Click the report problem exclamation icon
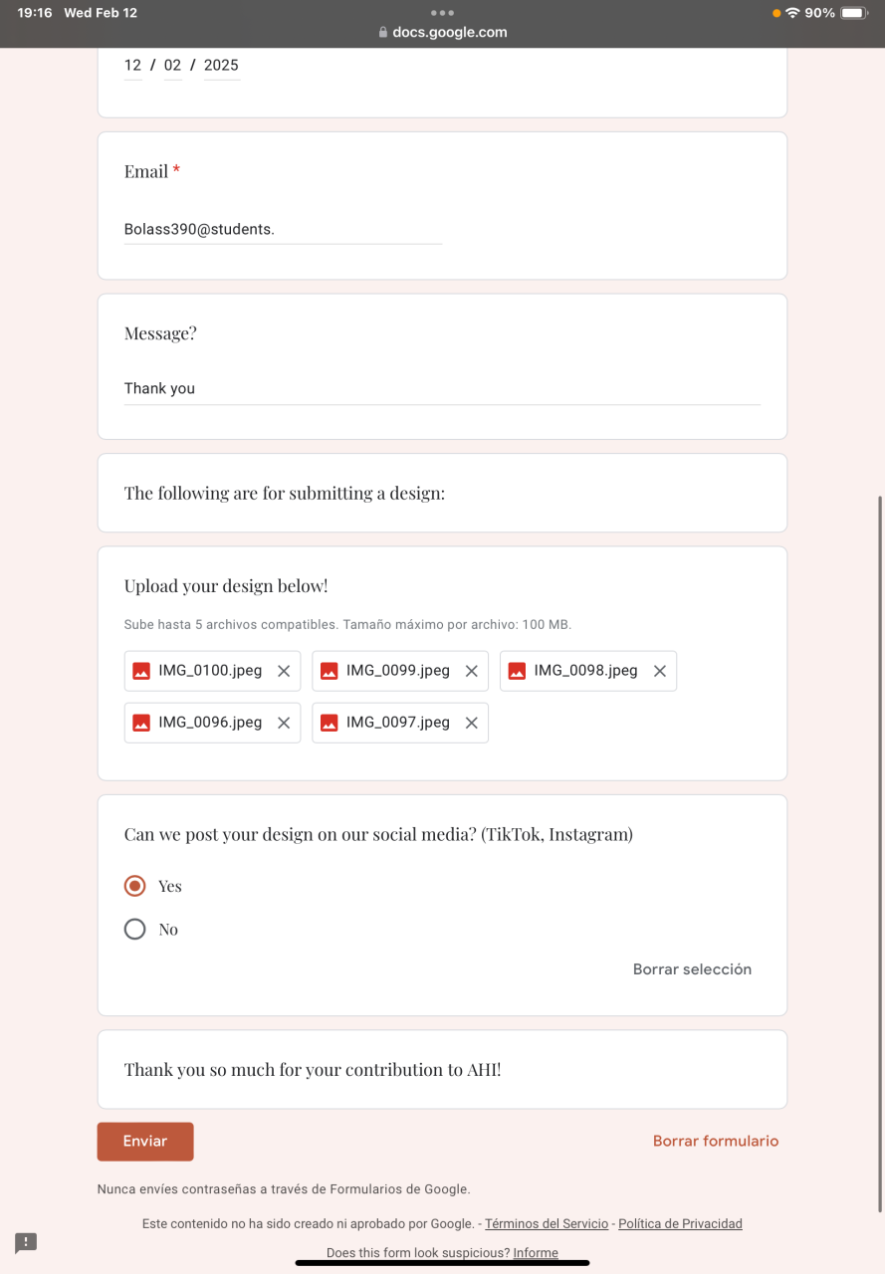The image size is (885, 1274). click(x=26, y=1242)
